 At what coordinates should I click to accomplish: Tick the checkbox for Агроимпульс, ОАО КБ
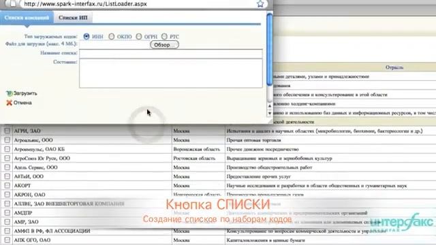(7, 149)
